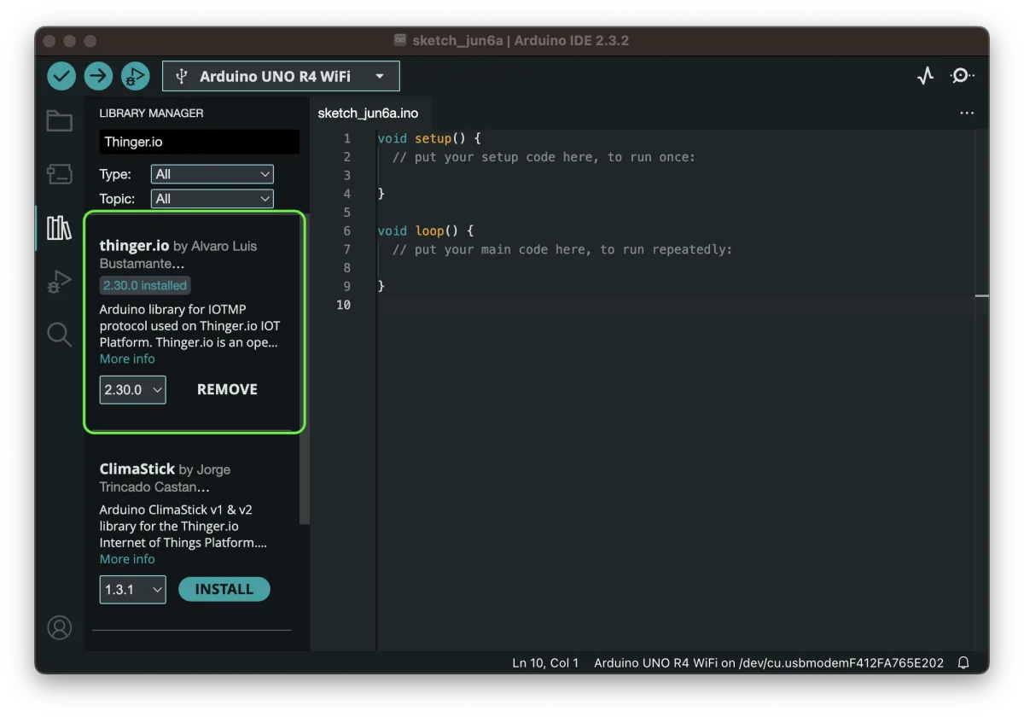1024x717 pixels.
Task: Open the Serial Plotter
Action: 926,76
